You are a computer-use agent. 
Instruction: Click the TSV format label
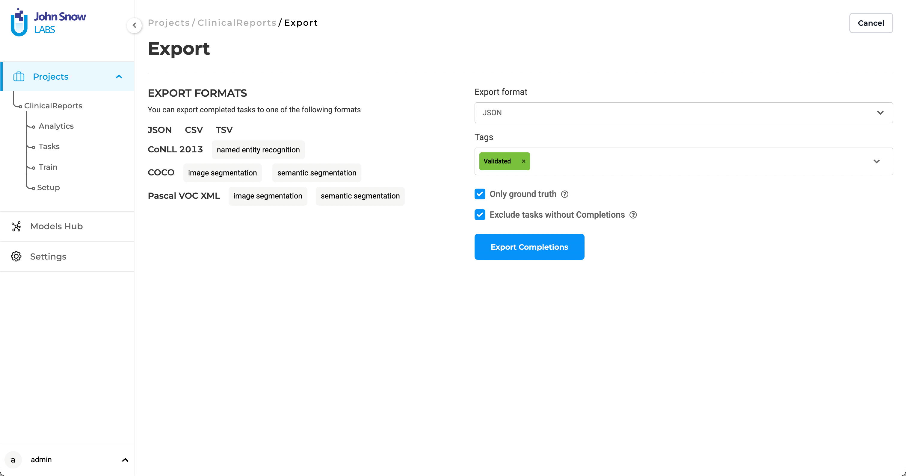click(224, 130)
